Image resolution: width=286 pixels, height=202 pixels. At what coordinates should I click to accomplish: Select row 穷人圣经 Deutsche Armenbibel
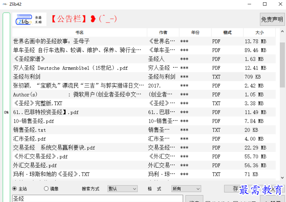144,68
